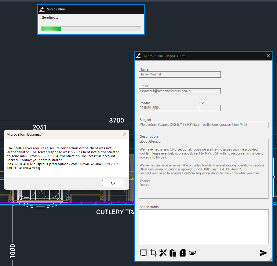Click the Microvellum Support Portal logo icon
Image resolution: width=277 pixels, height=266 pixels.
point(139,56)
